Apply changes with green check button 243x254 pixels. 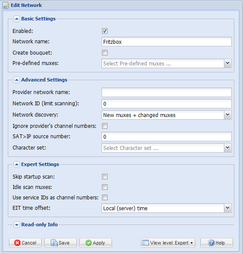pyautogui.click(x=95, y=243)
